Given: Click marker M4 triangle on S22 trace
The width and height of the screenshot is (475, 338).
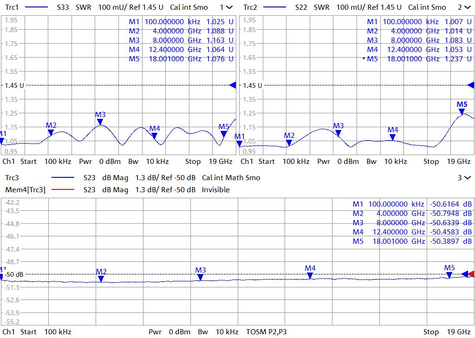Looking at the screenshot, I should tap(393, 137).
